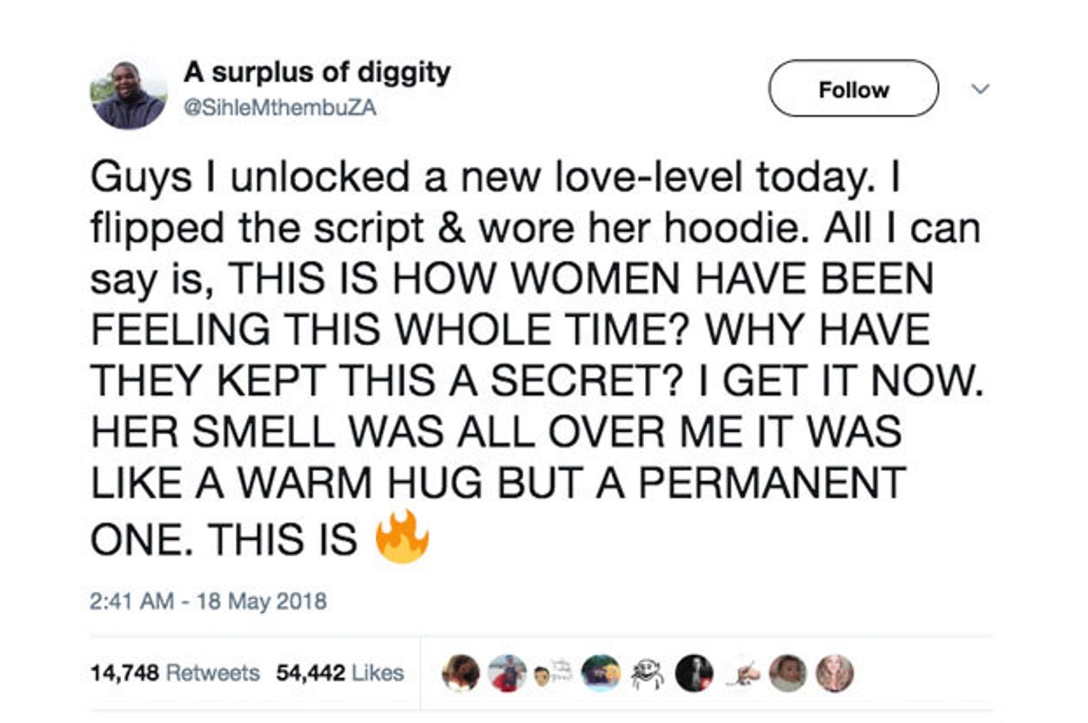Screen dimensions: 1088x723
Task: Open the baby photo liker avatar
Action: click(x=787, y=673)
